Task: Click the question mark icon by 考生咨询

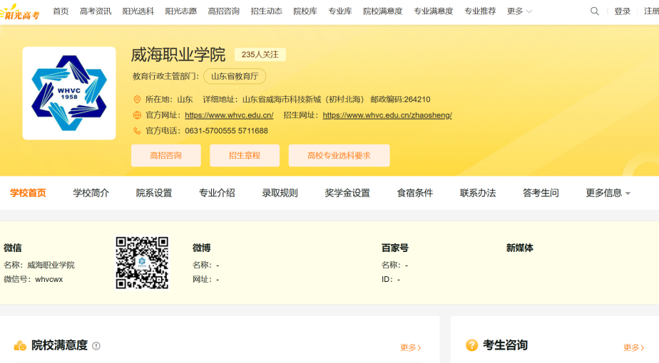Action: [472, 345]
